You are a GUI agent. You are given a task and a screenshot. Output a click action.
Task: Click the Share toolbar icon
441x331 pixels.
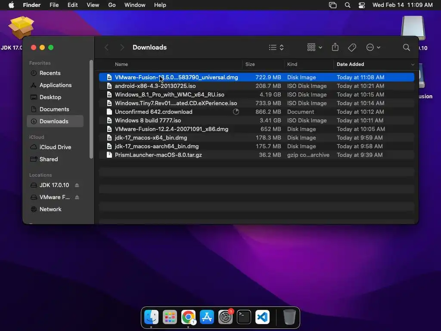[335, 47]
